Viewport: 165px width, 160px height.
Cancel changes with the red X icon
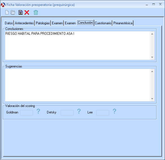[x=27, y=12]
